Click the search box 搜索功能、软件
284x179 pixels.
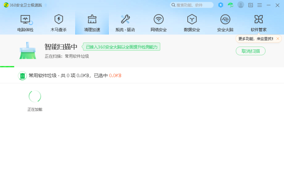pos(192,5)
